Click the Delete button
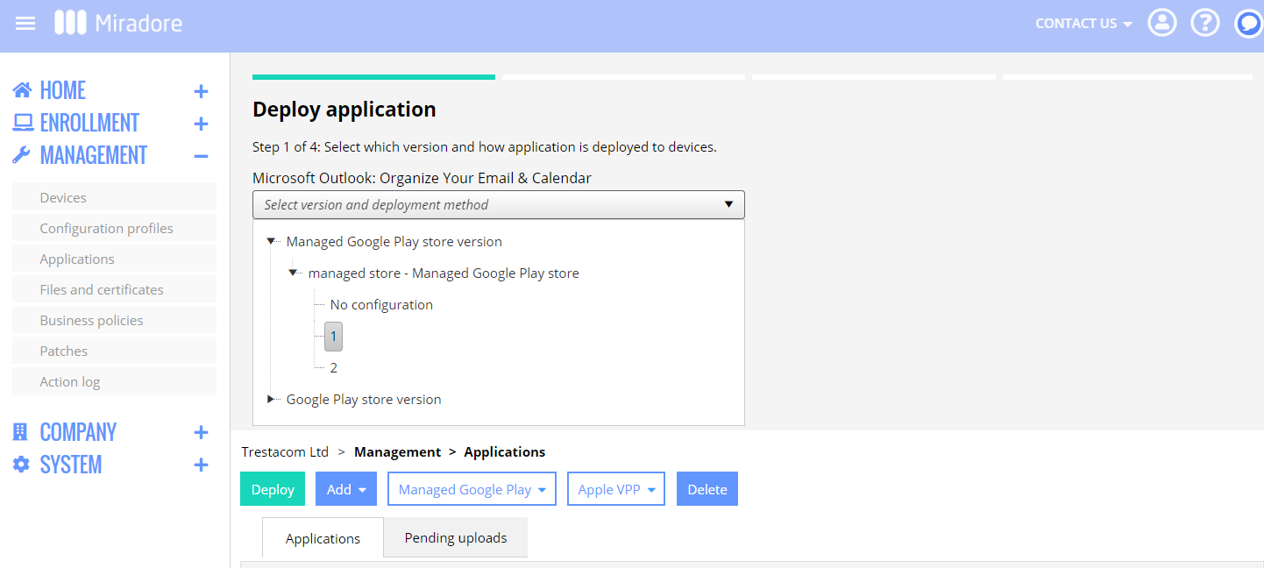The image size is (1264, 568). pos(707,489)
